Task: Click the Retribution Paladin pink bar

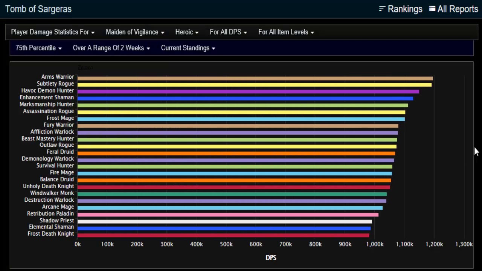Action: pos(228,215)
